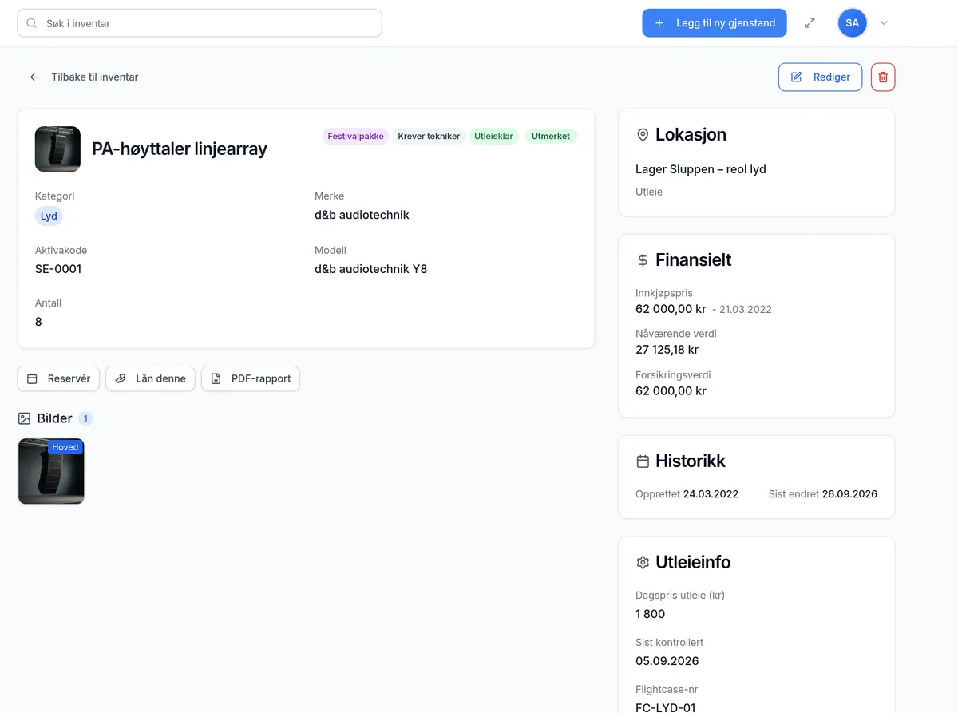Click location Lager Sluppen – reol lyd
The image size is (958, 713).
pos(701,169)
